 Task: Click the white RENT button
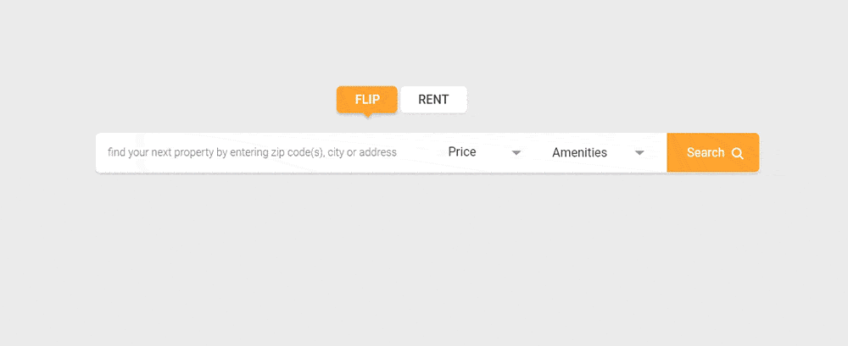[x=433, y=99]
